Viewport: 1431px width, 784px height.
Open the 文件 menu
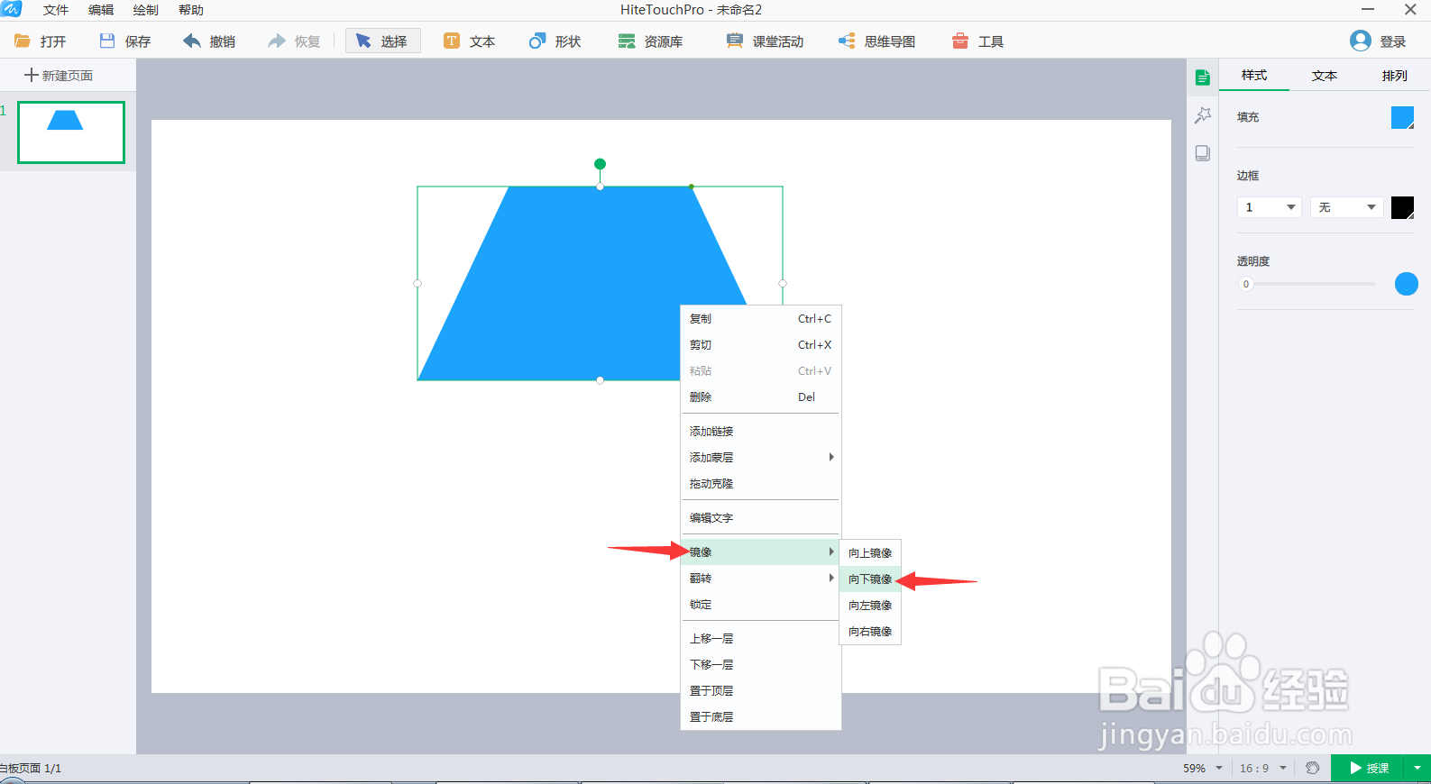[56, 10]
